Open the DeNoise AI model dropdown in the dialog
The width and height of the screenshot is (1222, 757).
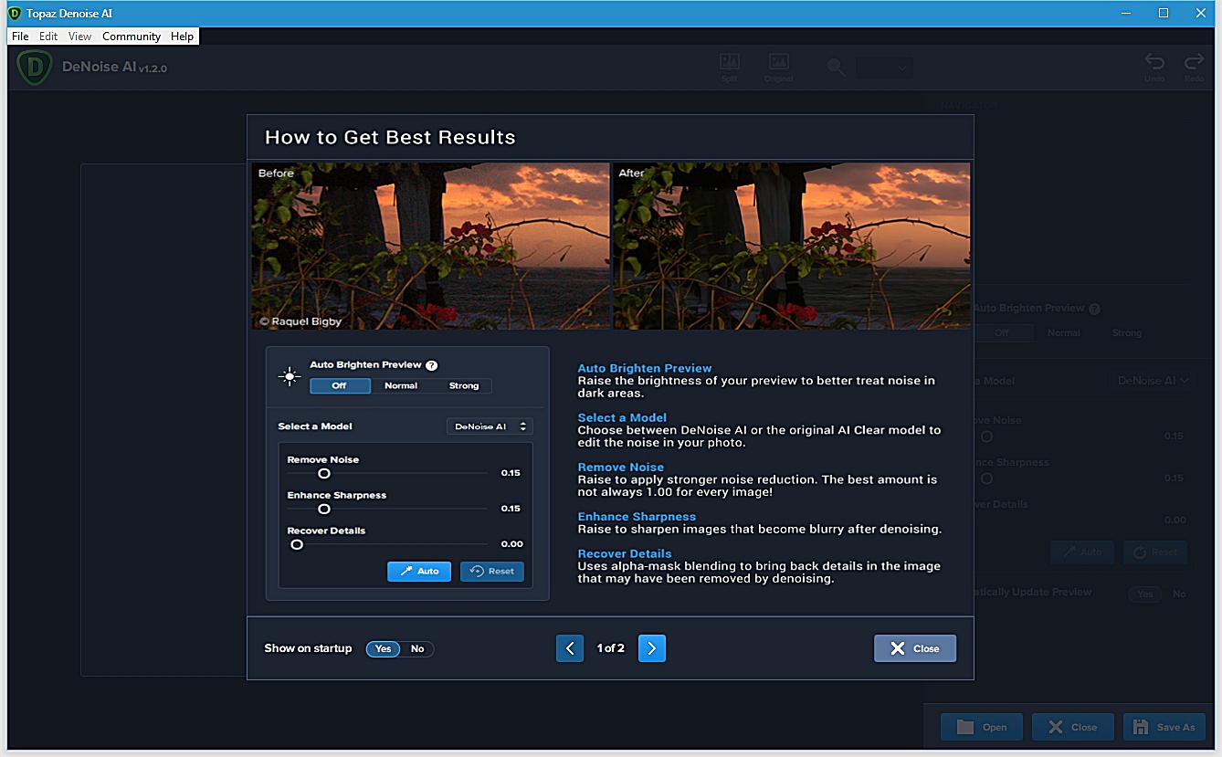coord(490,426)
